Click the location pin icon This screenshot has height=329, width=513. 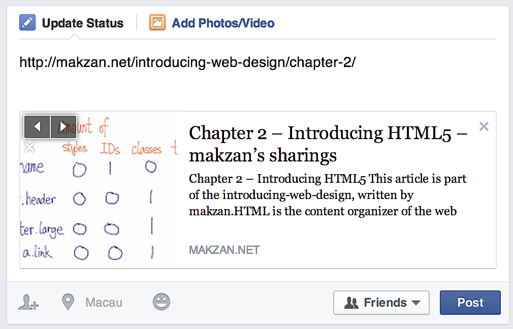68,303
